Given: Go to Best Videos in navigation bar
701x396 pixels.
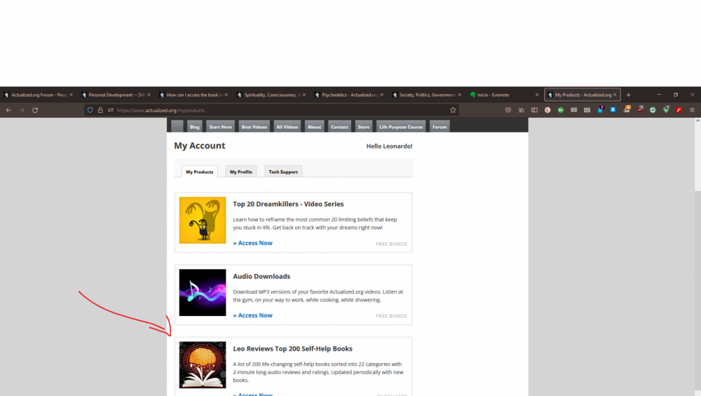Looking at the screenshot, I should [254, 127].
